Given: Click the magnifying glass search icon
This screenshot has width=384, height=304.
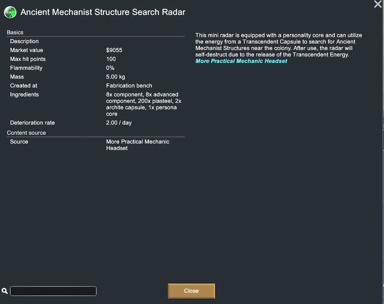Looking at the screenshot, I should [5, 291].
